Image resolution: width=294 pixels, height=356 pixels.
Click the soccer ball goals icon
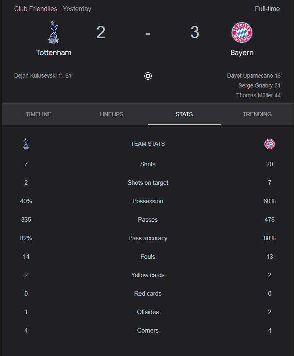point(148,76)
